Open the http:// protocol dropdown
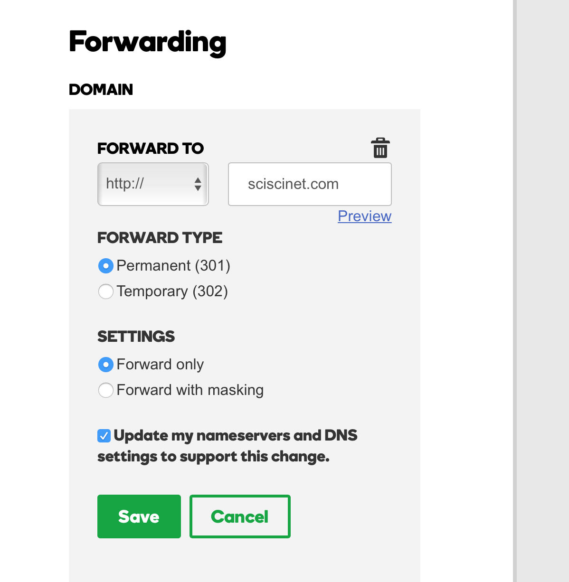 click(x=152, y=184)
